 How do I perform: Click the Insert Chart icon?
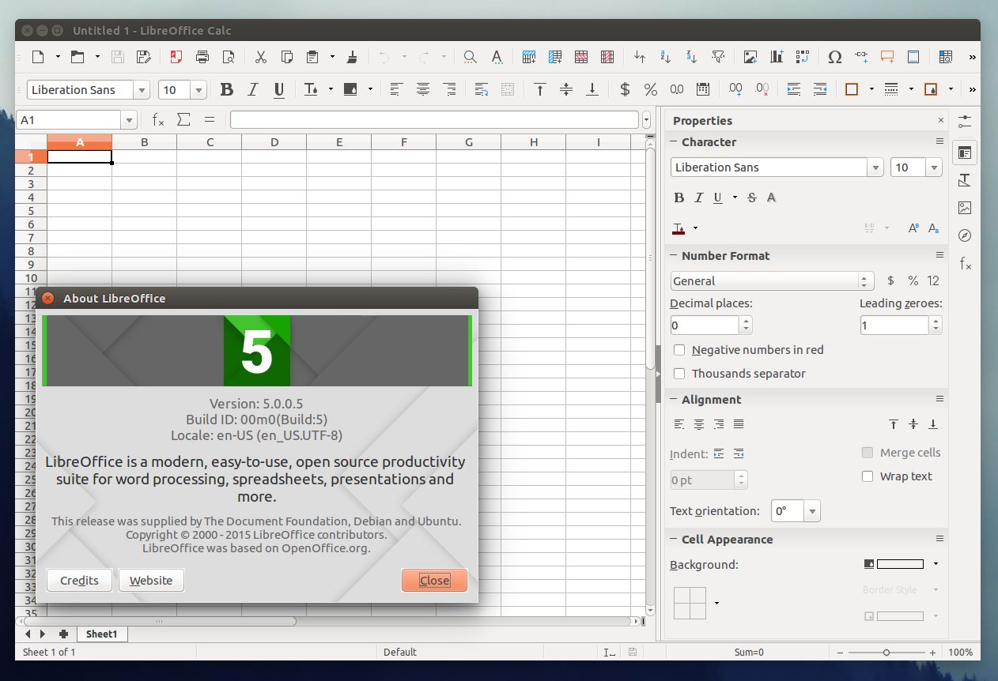pos(776,56)
